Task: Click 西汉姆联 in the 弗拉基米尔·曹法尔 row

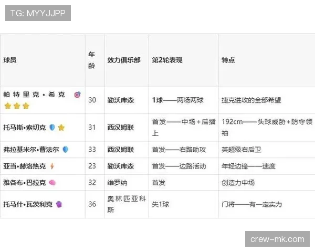Action: click(121, 150)
